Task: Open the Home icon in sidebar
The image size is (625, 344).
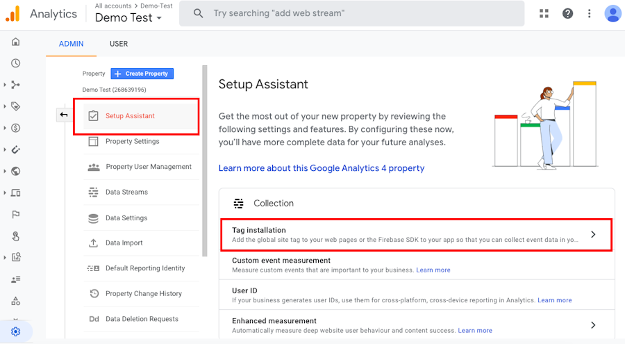Action: 15,42
